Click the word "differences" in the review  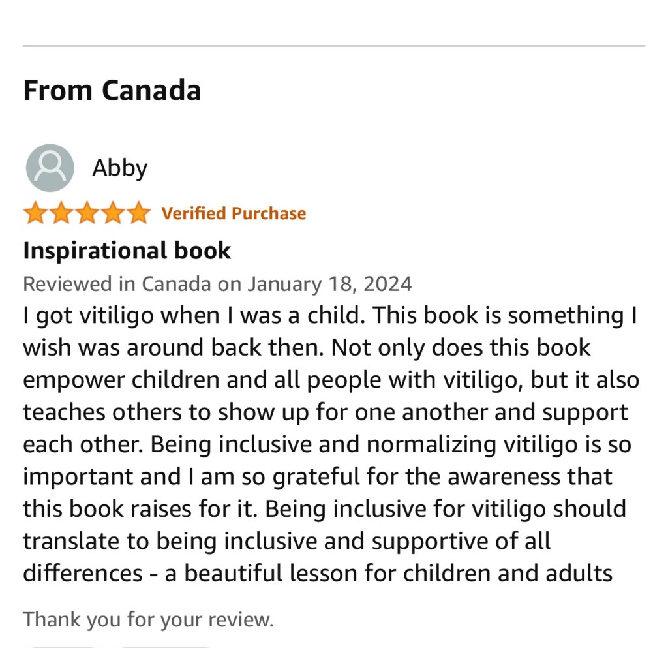click(x=82, y=573)
